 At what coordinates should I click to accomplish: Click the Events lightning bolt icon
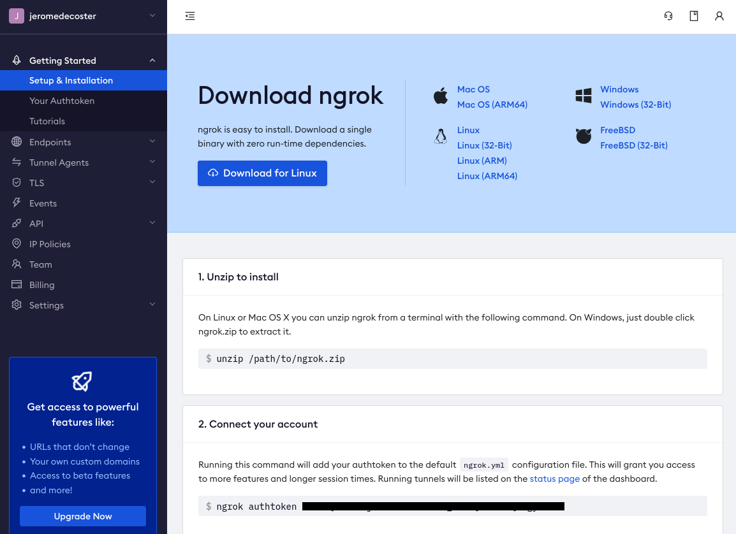click(x=17, y=203)
